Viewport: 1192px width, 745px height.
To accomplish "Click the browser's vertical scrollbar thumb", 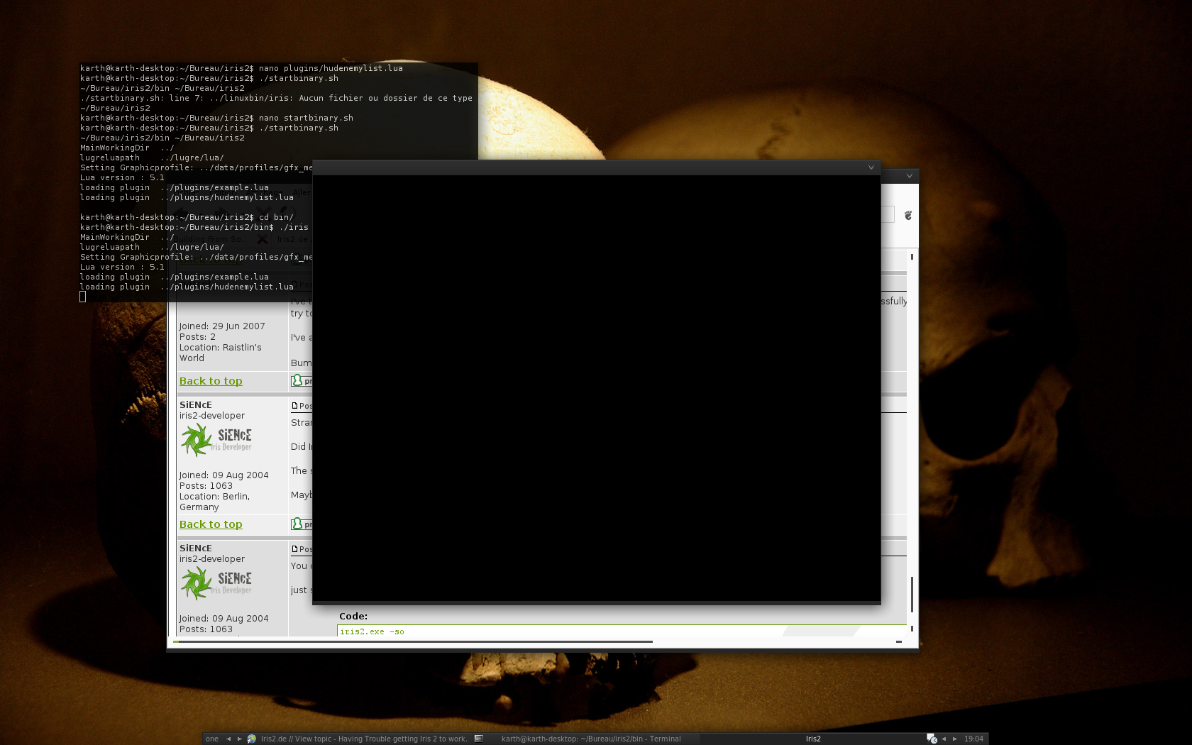I will pyautogui.click(x=912, y=594).
